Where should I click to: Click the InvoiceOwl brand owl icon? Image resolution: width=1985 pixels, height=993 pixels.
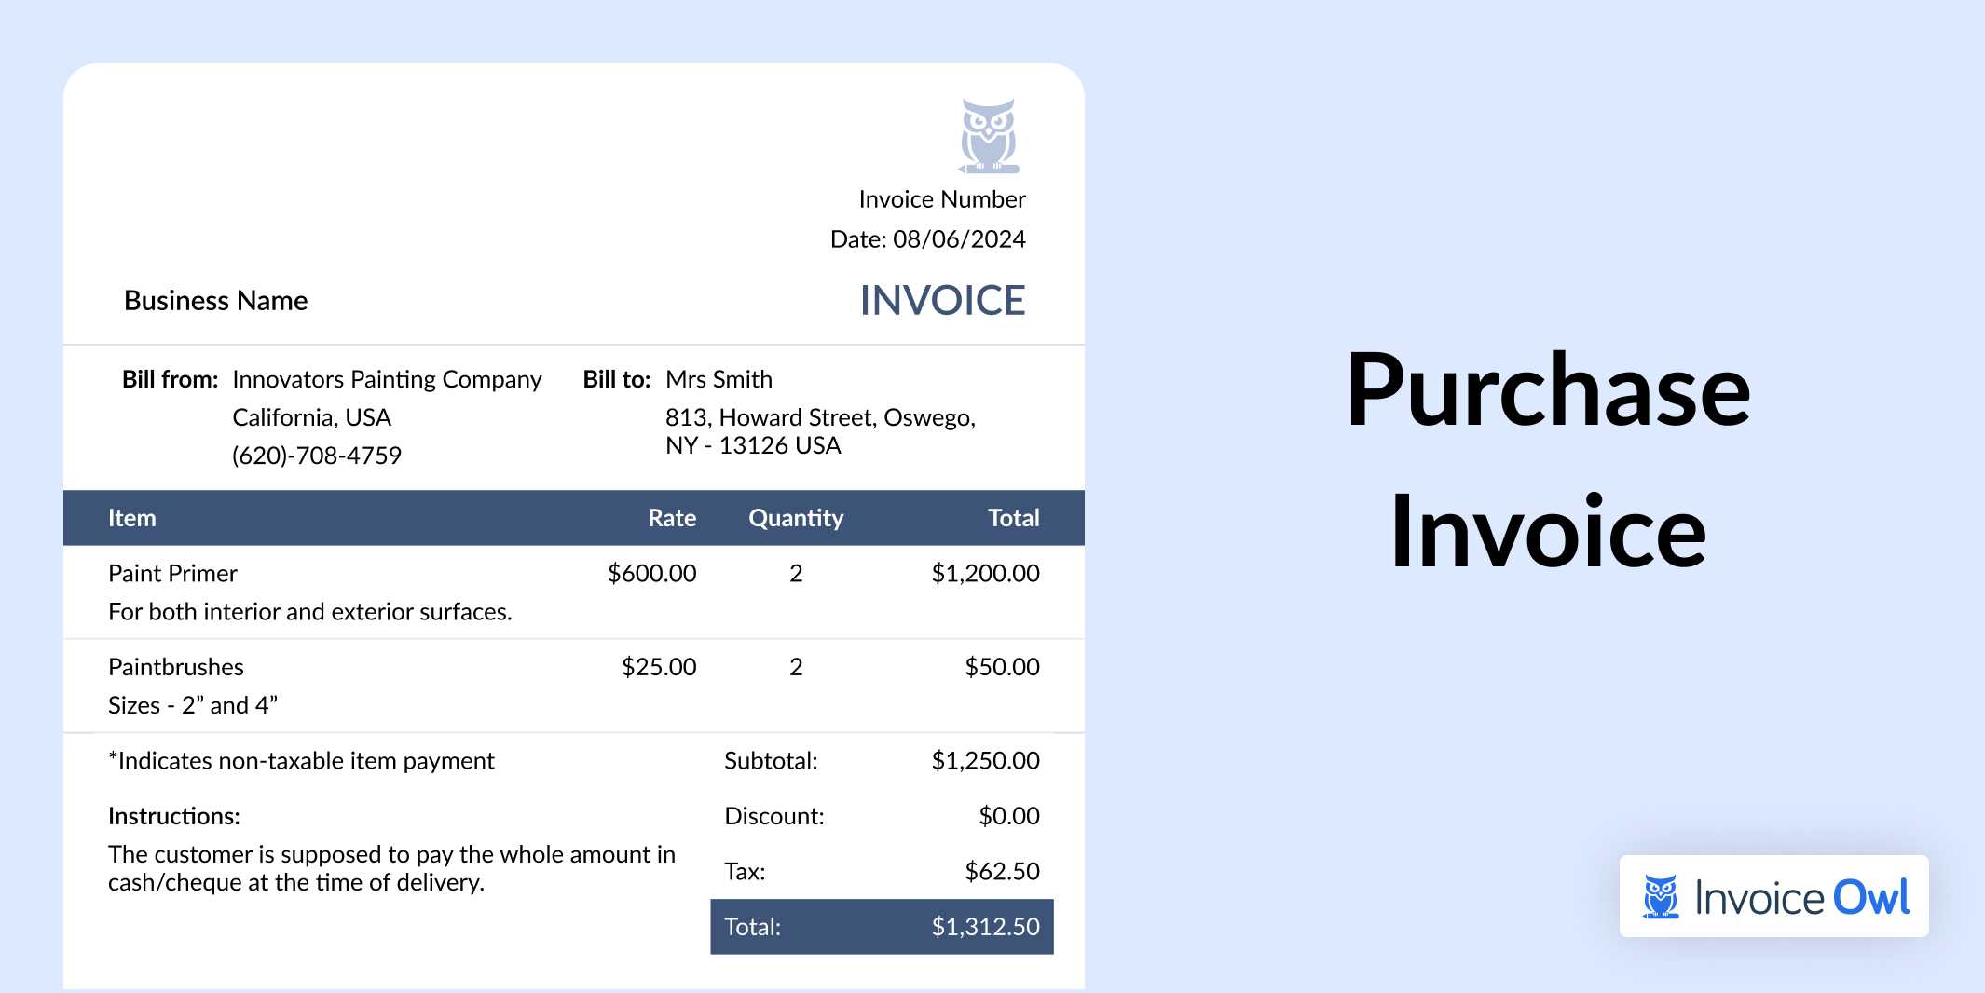[1660, 897]
